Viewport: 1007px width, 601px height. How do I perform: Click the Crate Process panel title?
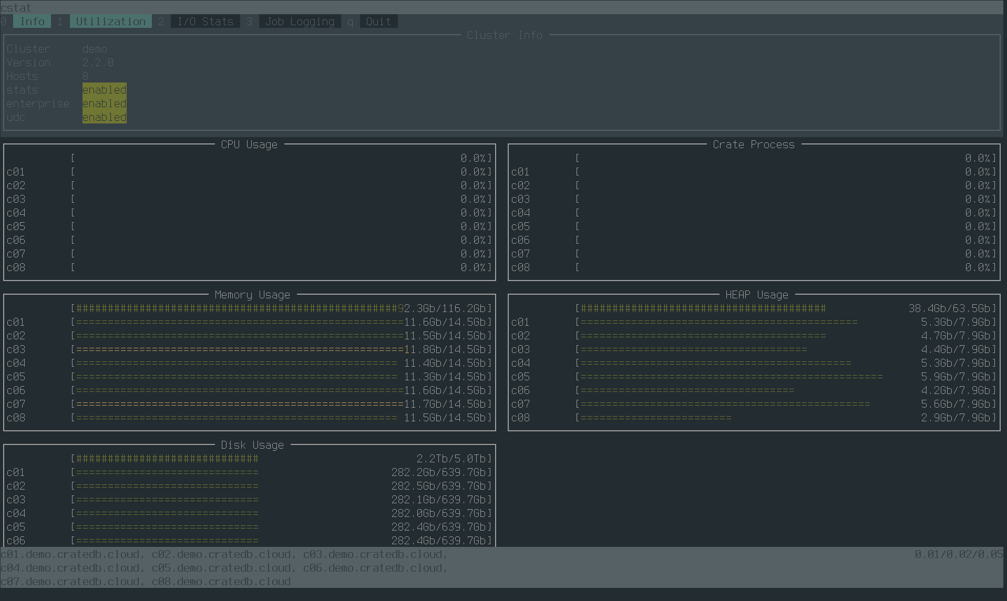pyautogui.click(x=754, y=144)
